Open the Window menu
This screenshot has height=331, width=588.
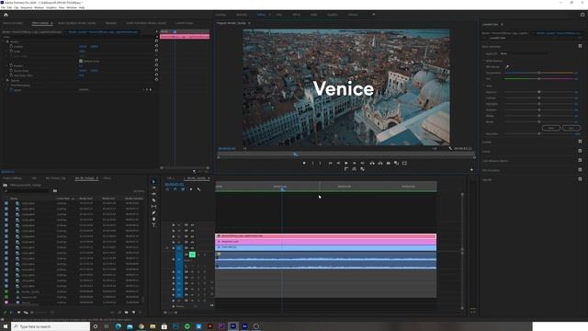[x=72, y=7]
